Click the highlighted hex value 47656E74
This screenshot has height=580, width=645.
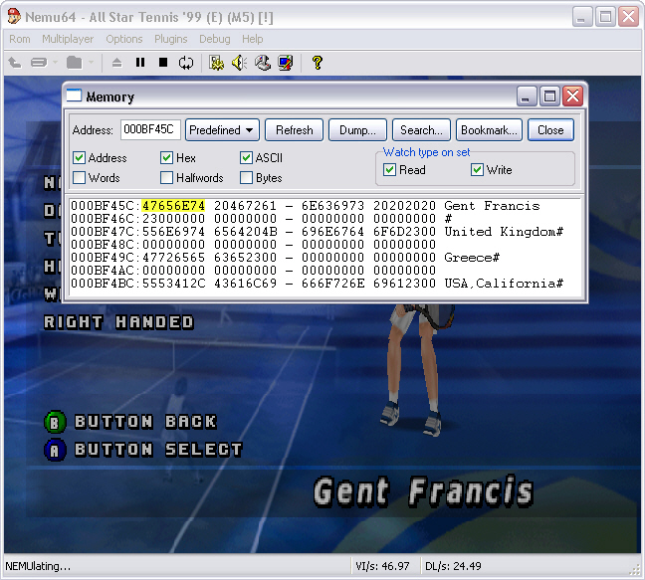pyautogui.click(x=173, y=206)
